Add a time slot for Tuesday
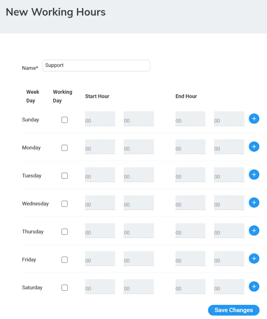The height and width of the screenshot is (319, 267). click(x=254, y=174)
